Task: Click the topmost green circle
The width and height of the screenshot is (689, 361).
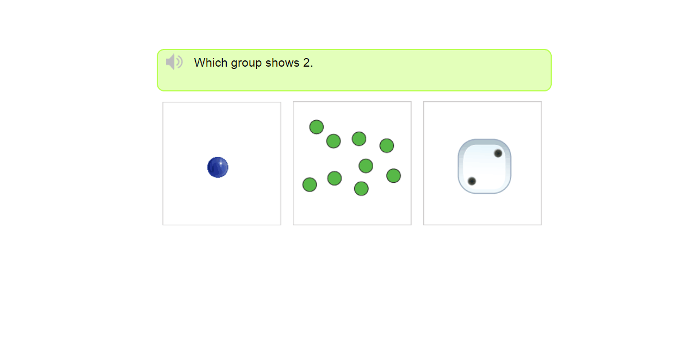Action: pos(316,127)
